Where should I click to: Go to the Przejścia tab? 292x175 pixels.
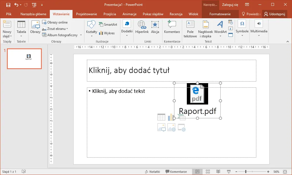coord(110,14)
